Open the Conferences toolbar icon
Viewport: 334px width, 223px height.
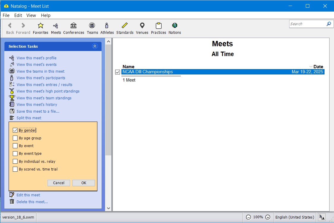coord(74,26)
